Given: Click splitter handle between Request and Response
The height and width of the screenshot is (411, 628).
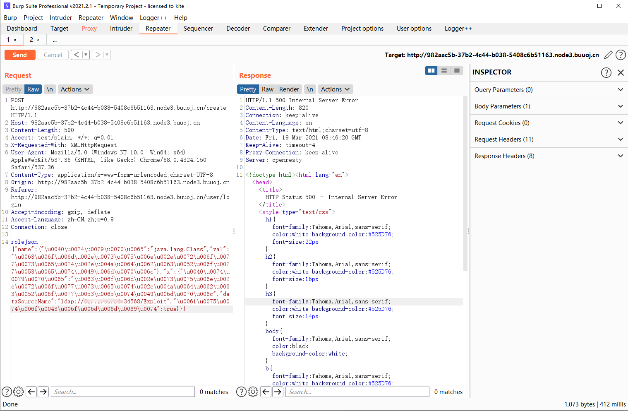Looking at the screenshot, I should coord(234,231).
